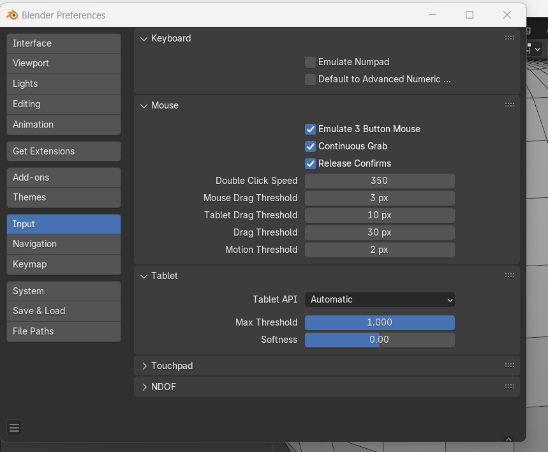
Task: Click the Touchpad panel drag grip icon
Action: pyautogui.click(x=510, y=366)
